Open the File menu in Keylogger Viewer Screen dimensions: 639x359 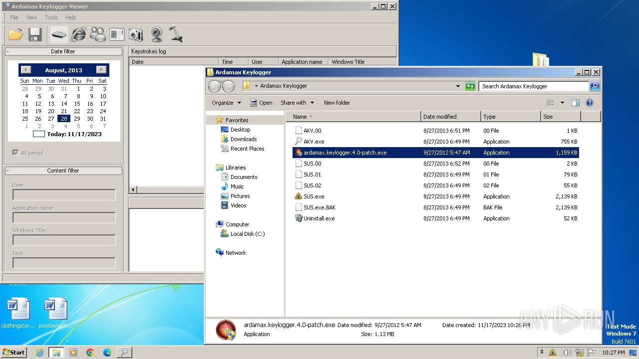(x=14, y=17)
